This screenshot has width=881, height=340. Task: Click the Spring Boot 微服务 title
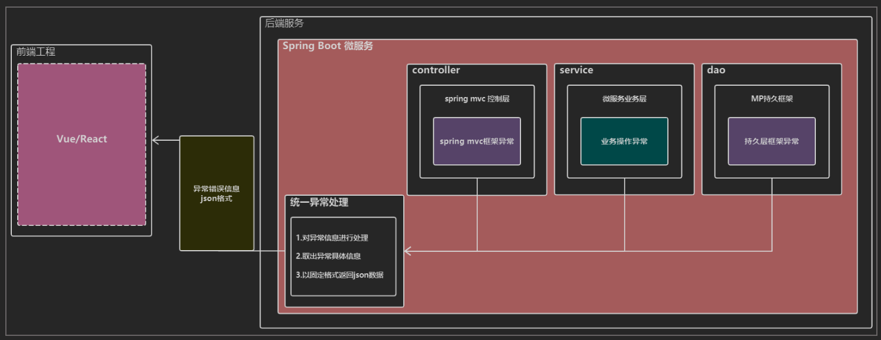tap(327, 46)
